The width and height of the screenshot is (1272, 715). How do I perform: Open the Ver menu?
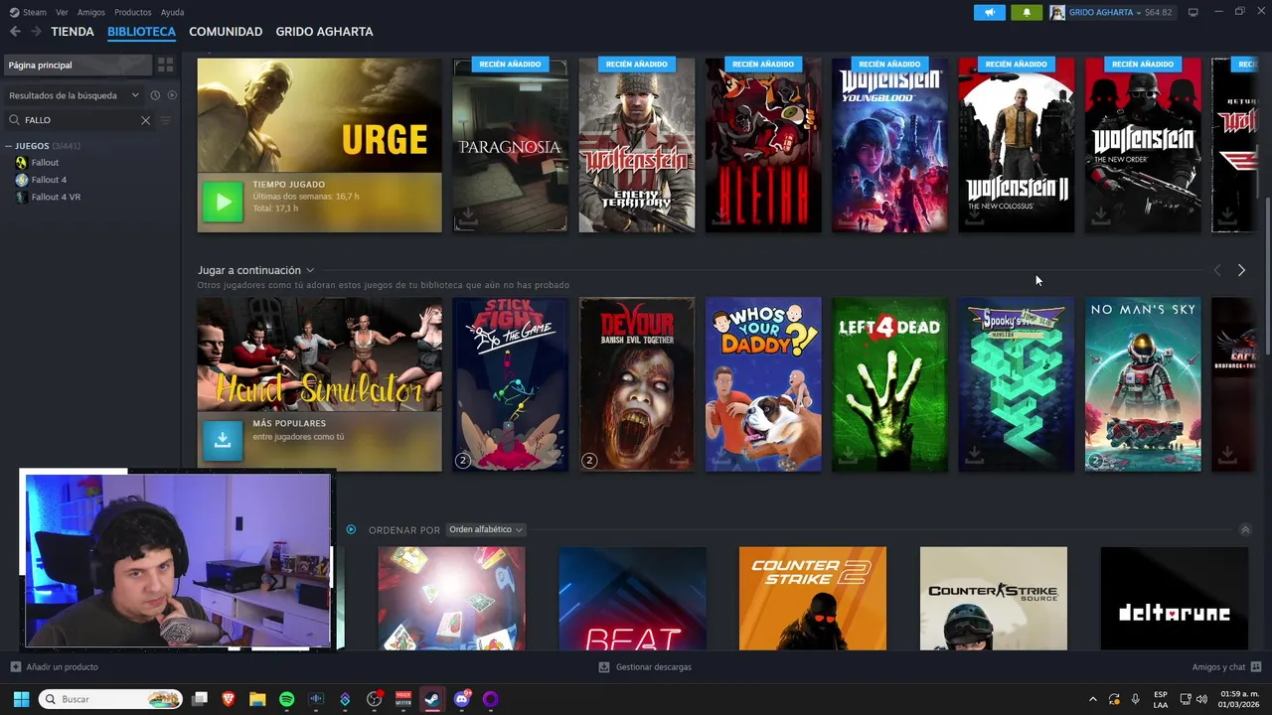click(62, 12)
